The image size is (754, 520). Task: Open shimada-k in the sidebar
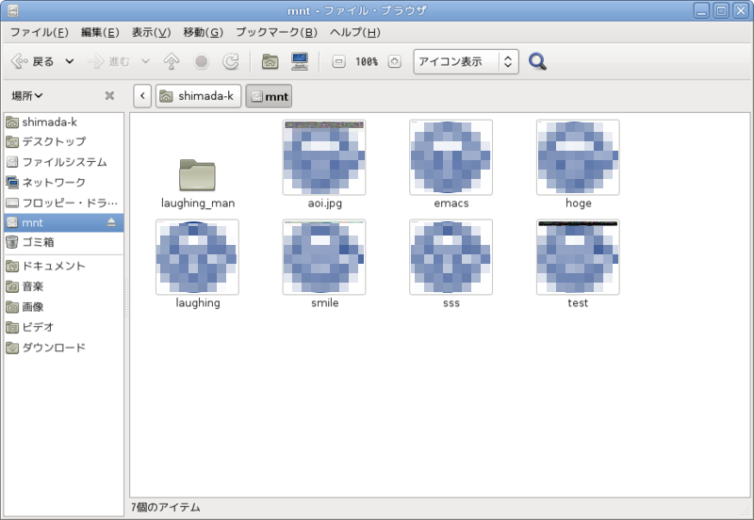pos(63,122)
